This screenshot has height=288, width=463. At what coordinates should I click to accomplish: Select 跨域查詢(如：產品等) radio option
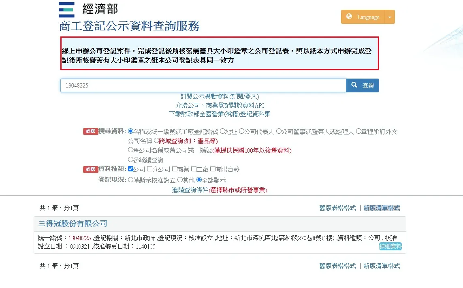point(156,141)
